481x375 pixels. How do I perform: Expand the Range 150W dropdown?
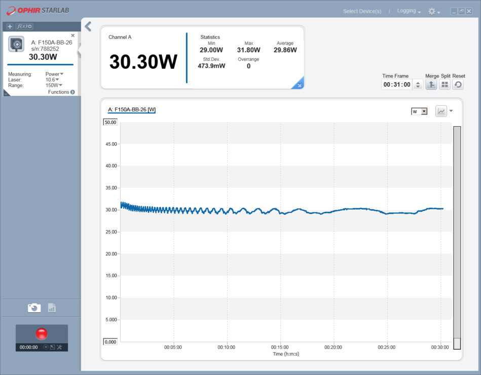click(54, 86)
